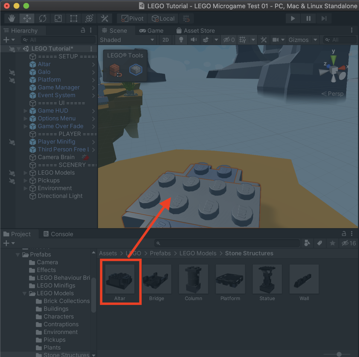Toggle hidden objects visibility in Scene
The width and height of the screenshot is (359, 357).
229,40
